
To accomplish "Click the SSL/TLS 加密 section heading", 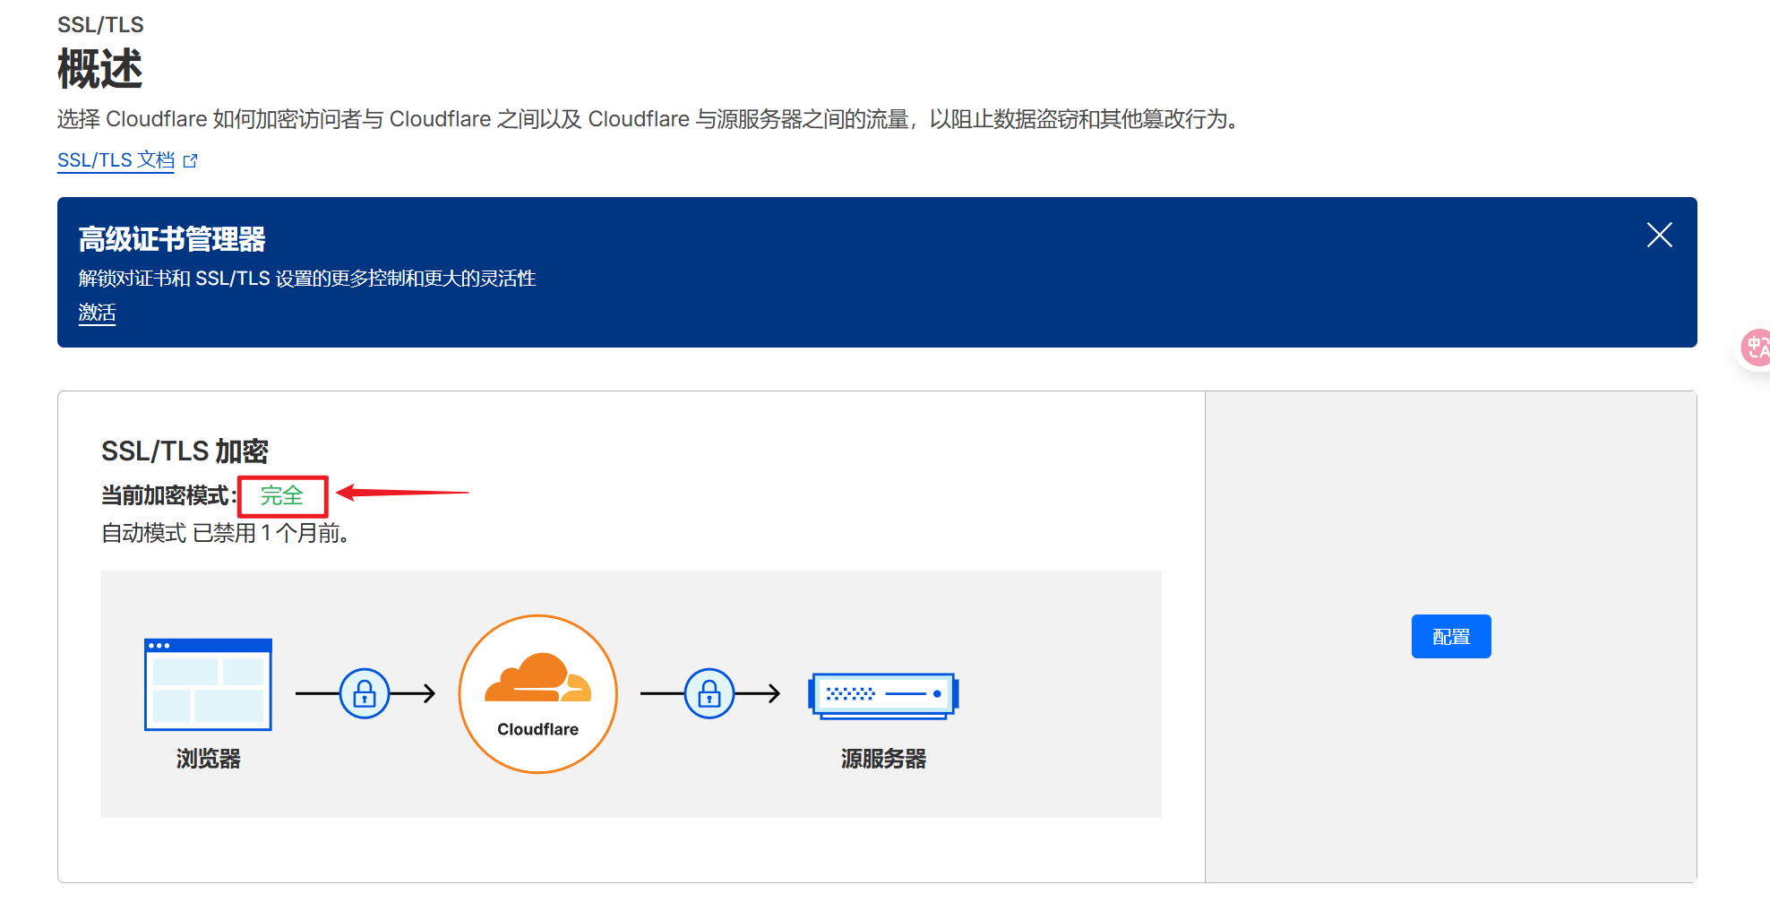I will [185, 451].
